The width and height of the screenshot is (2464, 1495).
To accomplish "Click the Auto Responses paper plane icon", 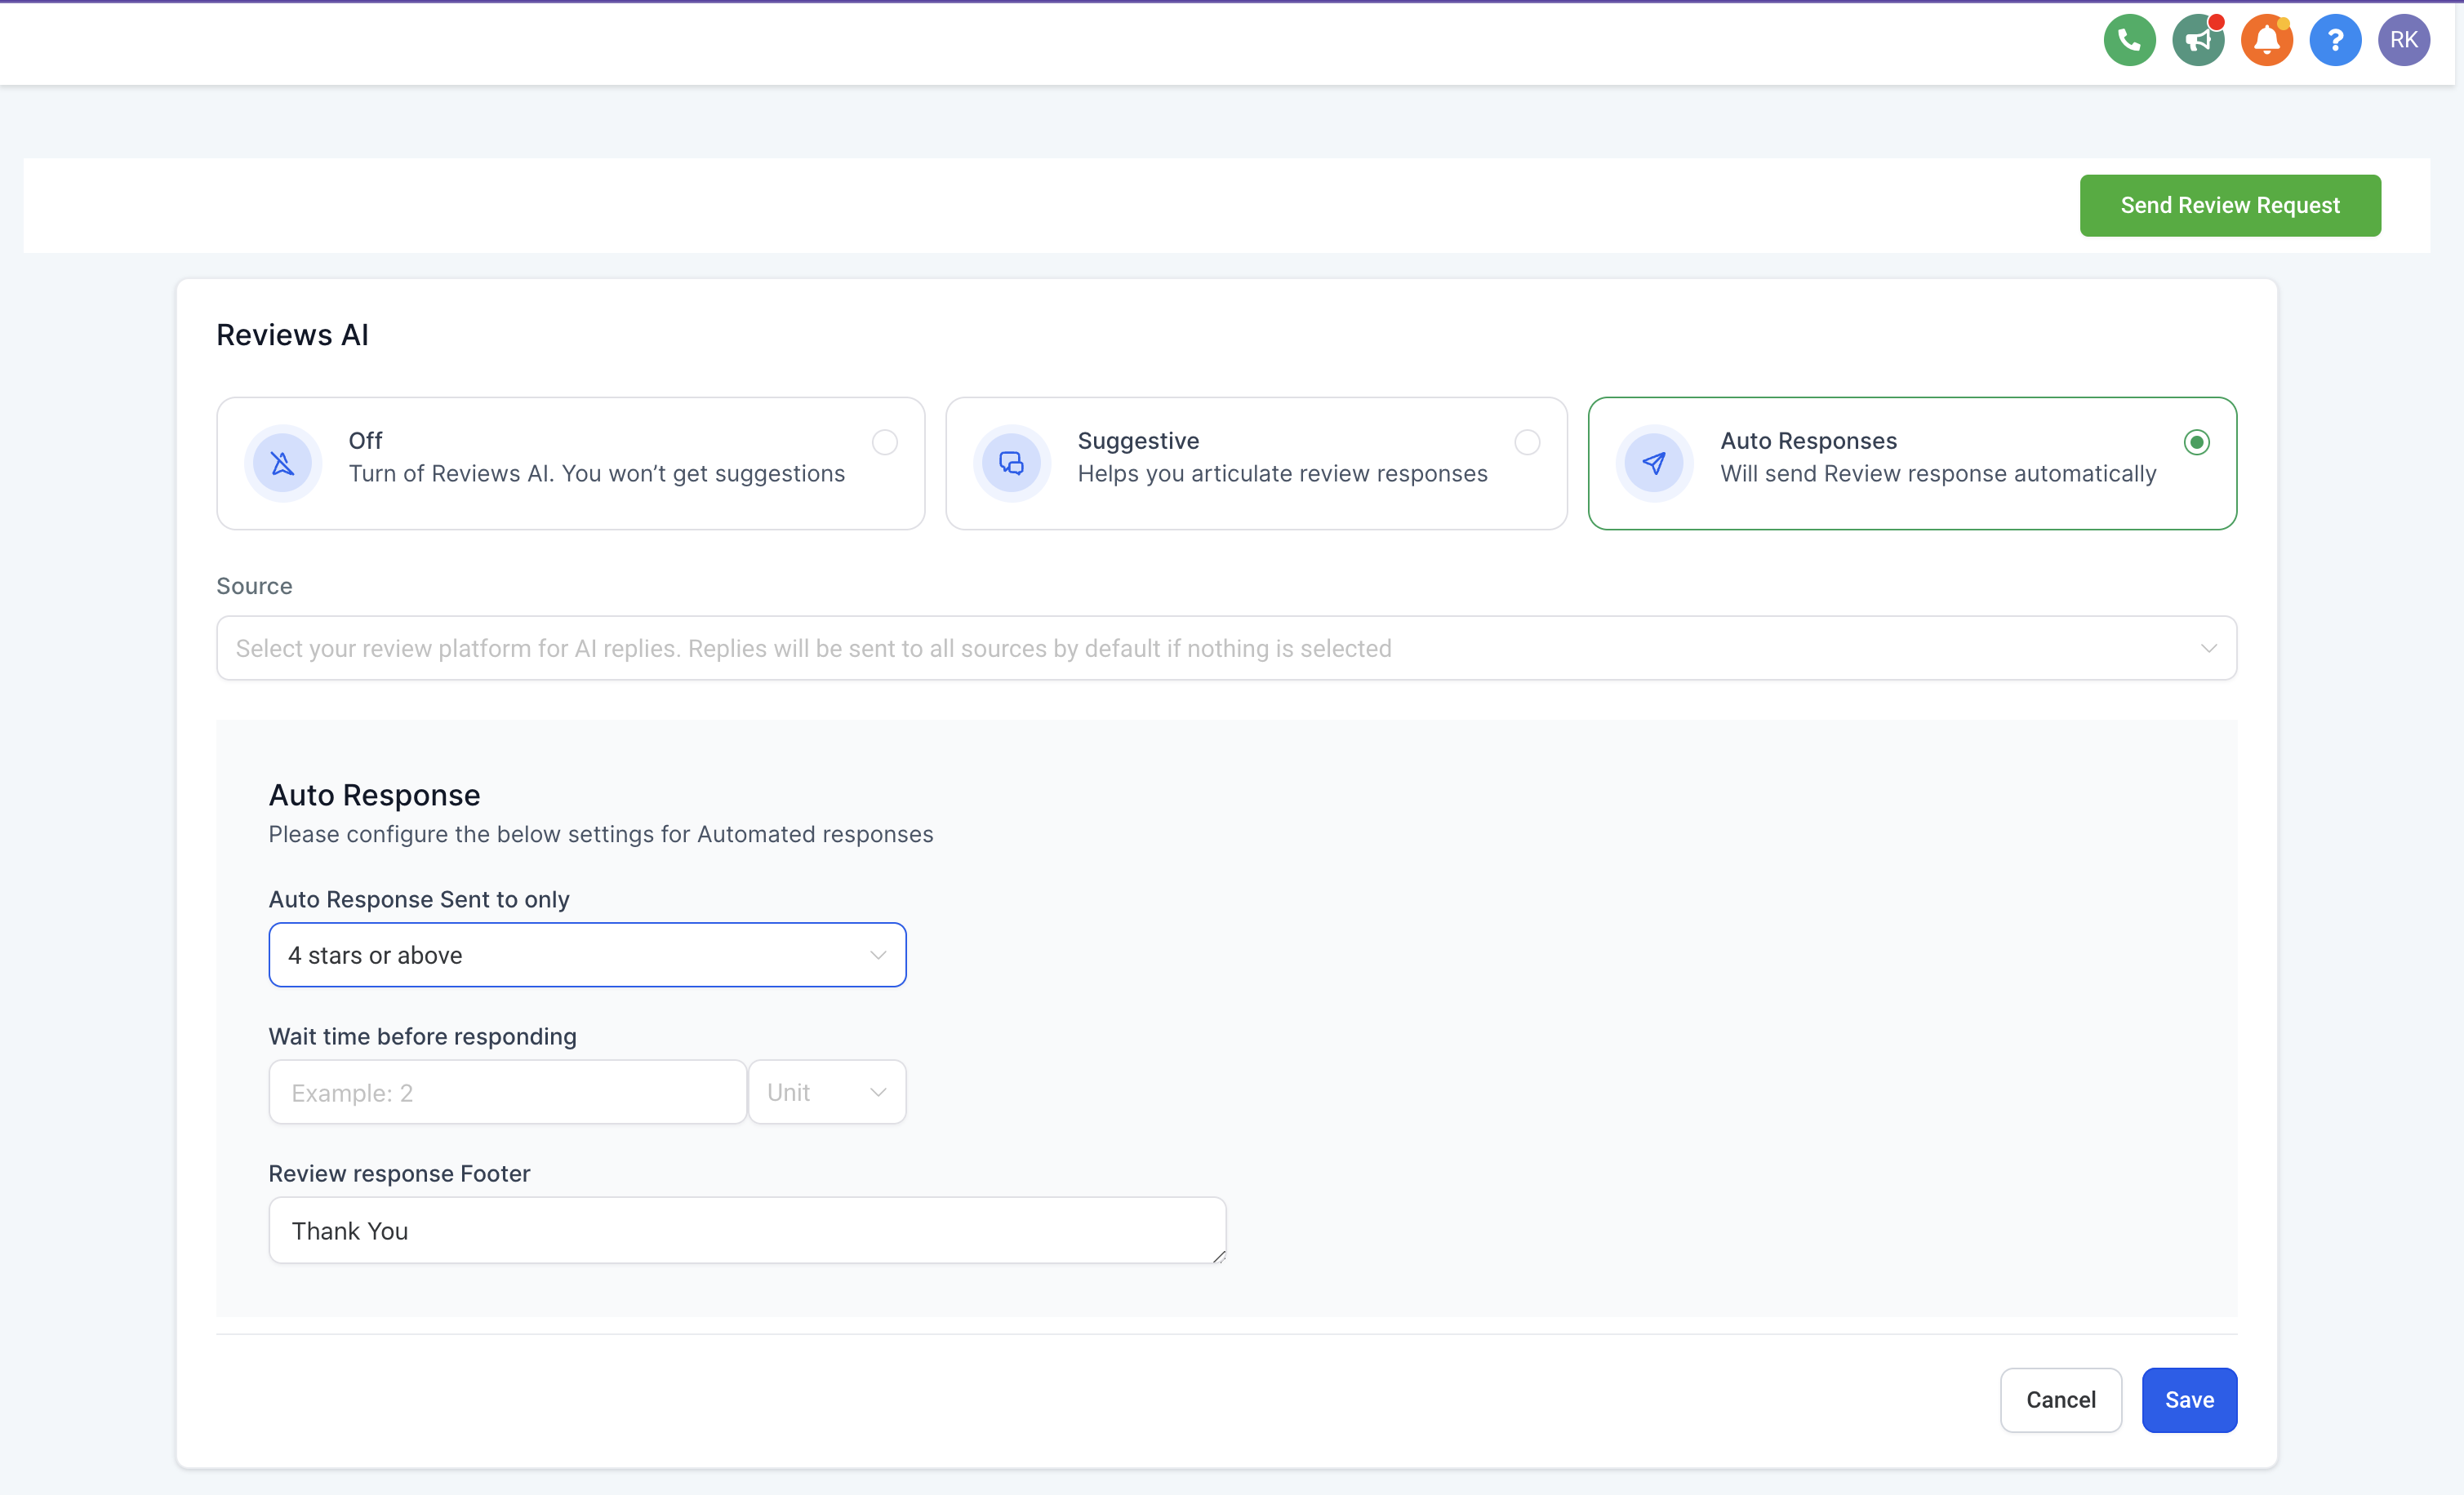I will [x=1655, y=464].
